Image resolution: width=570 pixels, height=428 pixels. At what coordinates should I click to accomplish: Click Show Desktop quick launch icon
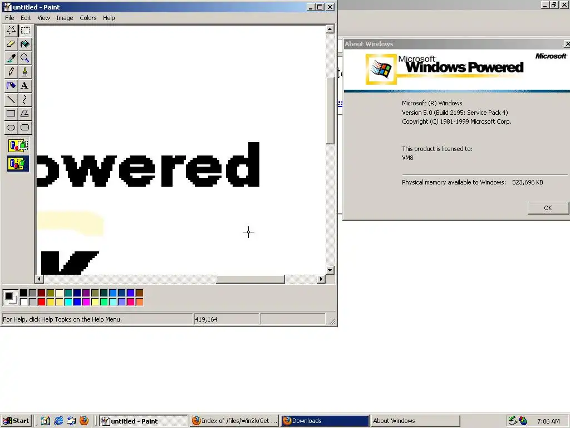click(46, 421)
